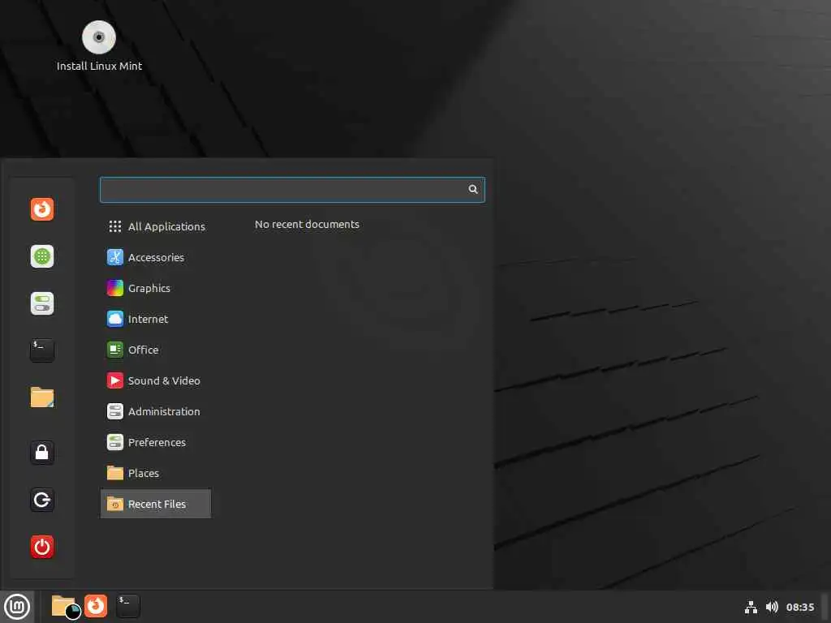This screenshot has width=831, height=623.
Task: Click the Install Linux Mint desktop icon
Action: click(99, 46)
